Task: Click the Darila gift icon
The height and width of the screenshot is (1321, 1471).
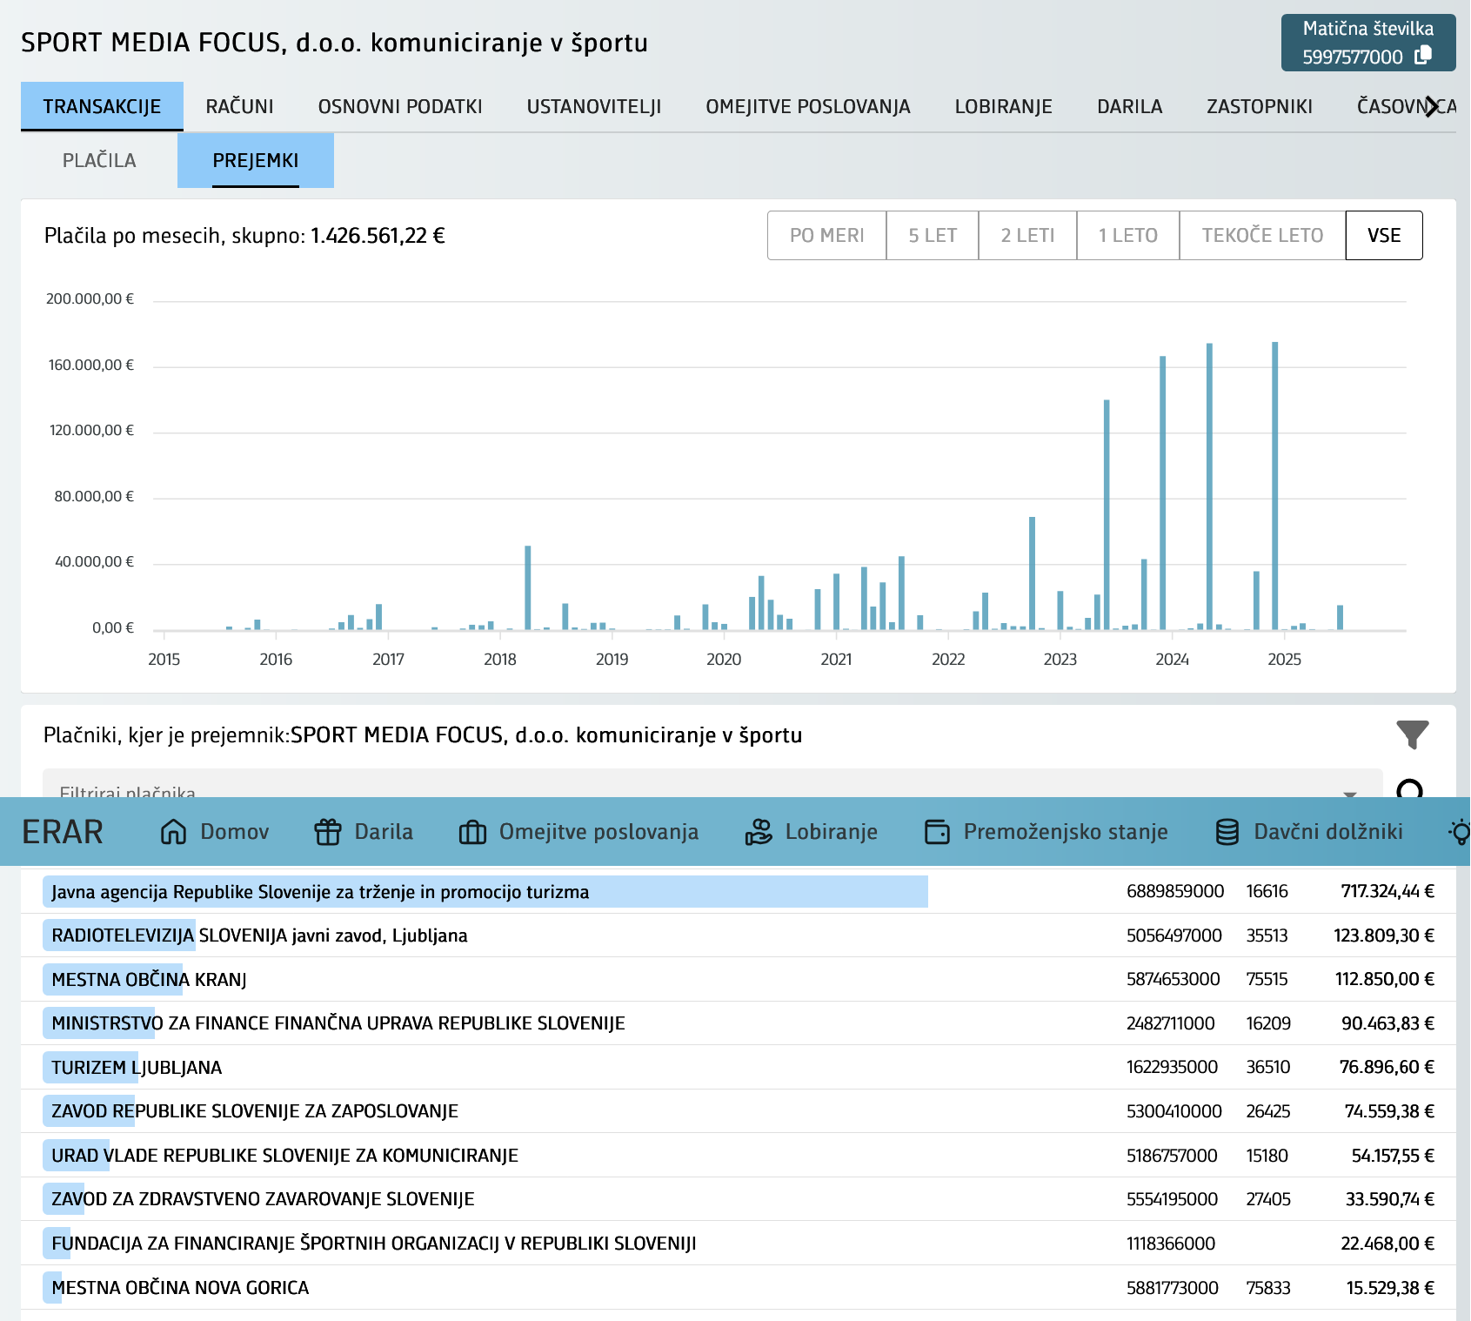Action: [328, 832]
